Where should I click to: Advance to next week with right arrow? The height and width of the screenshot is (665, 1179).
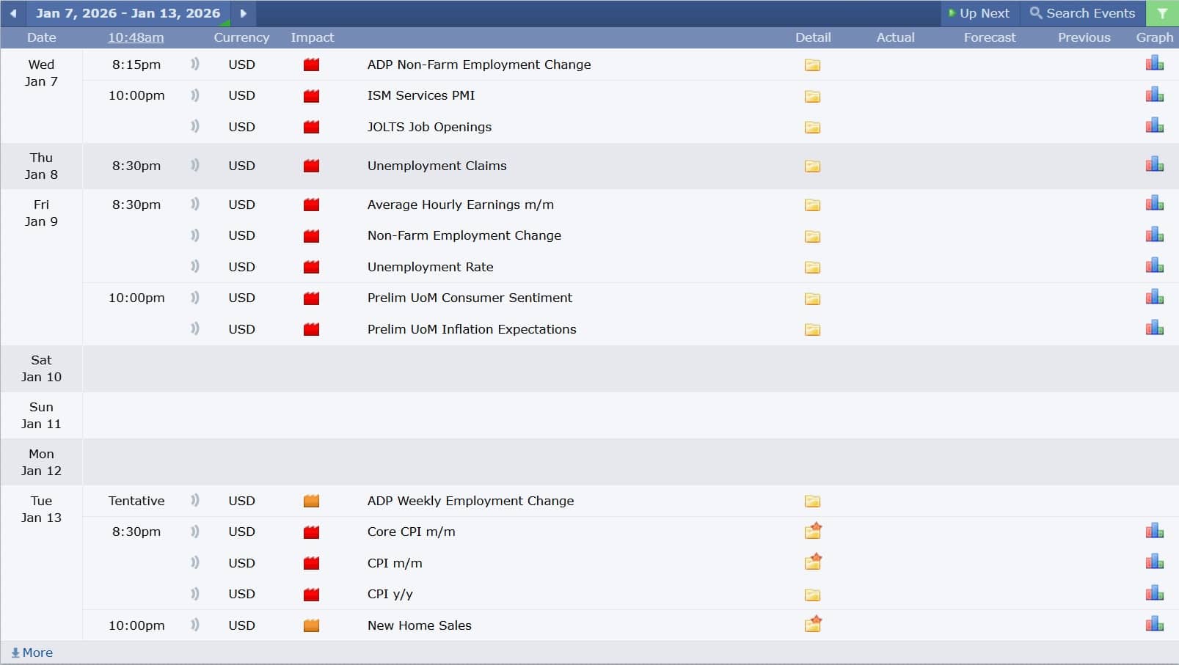click(243, 13)
